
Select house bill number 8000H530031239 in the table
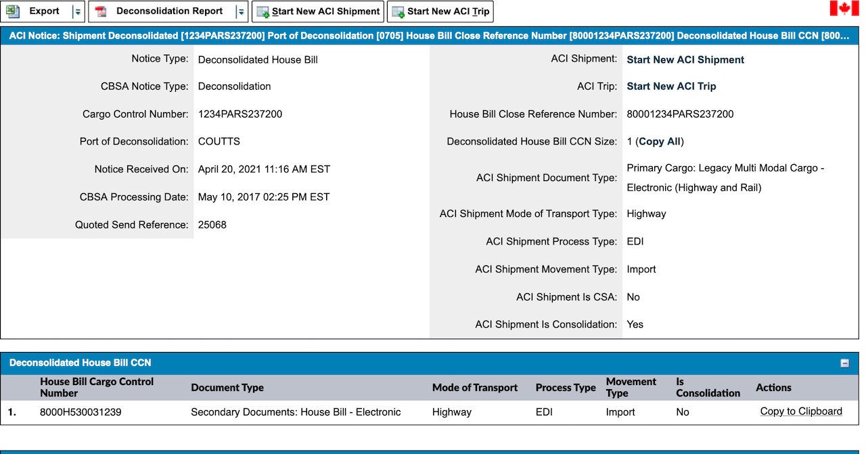[x=81, y=412]
